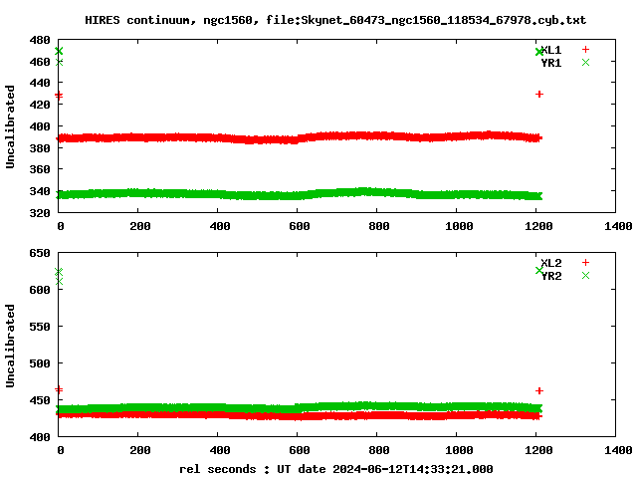Click the 380 tick label on top plot
The height and width of the screenshot is (478, 637).
coord(40,148)
